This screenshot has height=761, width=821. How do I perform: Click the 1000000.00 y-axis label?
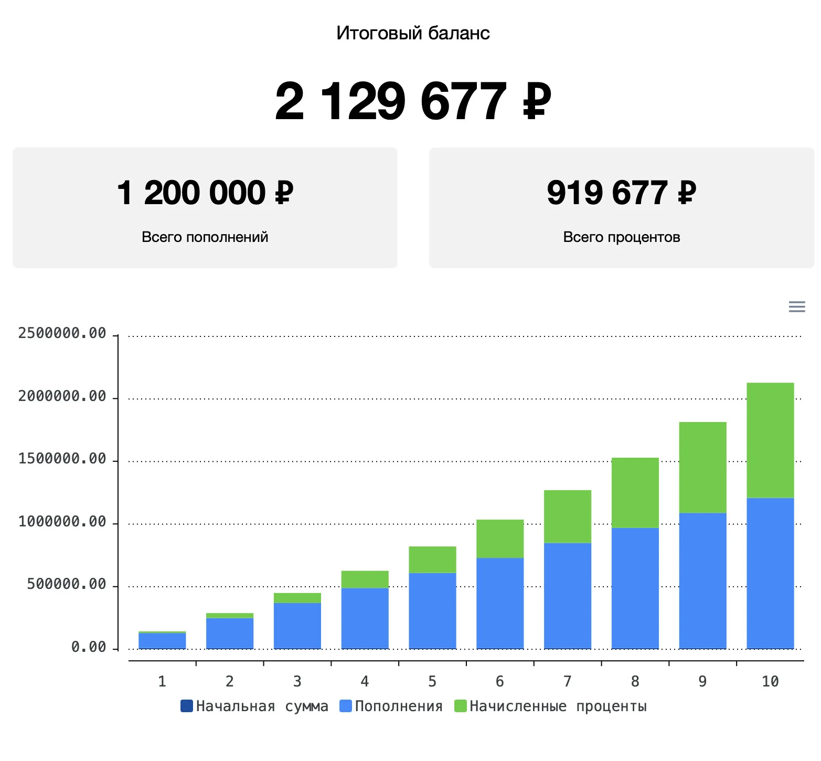point(62,522)
